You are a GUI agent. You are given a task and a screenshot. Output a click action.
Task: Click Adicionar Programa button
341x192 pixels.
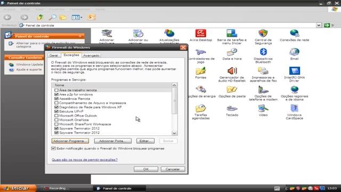pos(70,141)
